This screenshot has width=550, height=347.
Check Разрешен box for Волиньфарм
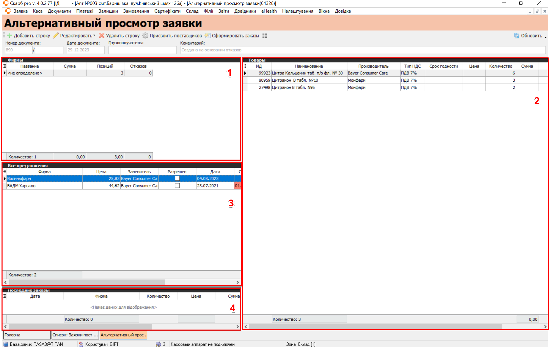click(x=177, y=179)
